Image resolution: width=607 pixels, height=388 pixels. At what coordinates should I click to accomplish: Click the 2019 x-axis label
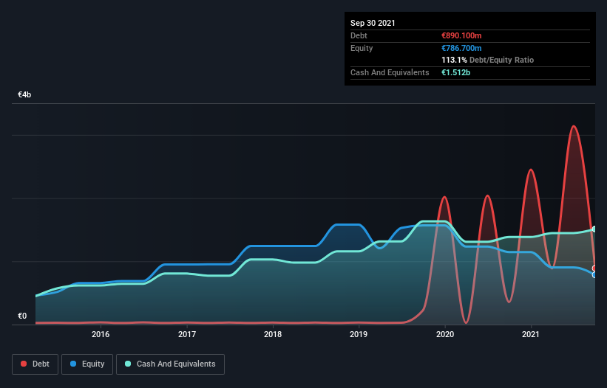coord(359,334)
